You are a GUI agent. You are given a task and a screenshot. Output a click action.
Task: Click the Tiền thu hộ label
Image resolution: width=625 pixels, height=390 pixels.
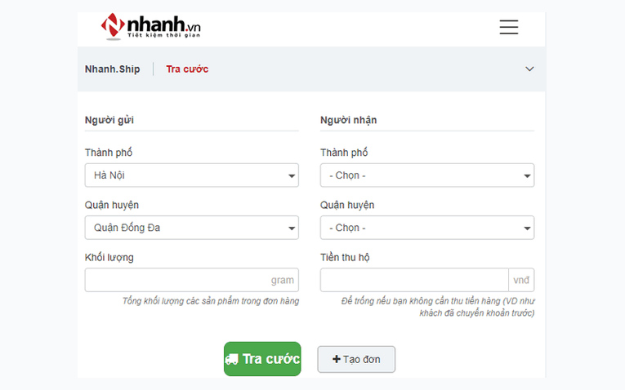point(345,258)
